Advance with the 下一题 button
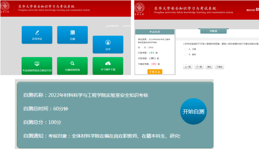The height and width of the screenshot is (149, 259). coord(199,67)
